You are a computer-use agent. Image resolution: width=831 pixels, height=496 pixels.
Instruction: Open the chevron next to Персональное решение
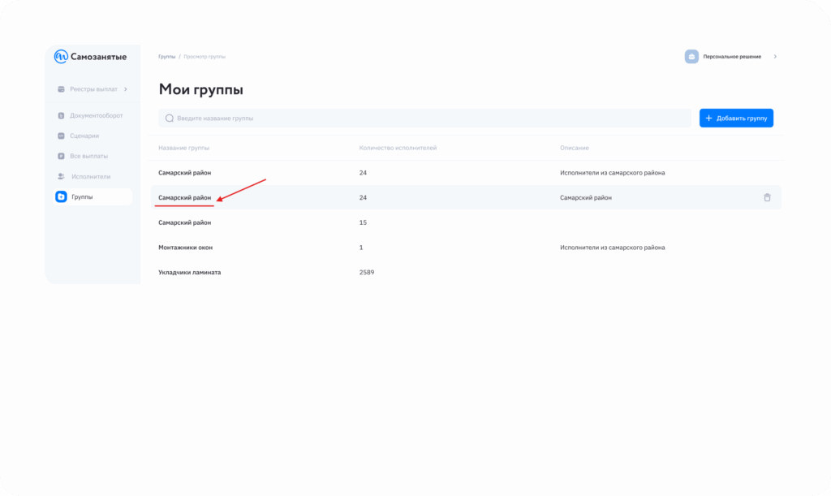click(x=775, y=57)
